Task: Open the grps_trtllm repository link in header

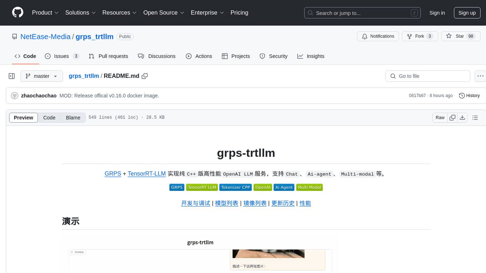Action: pos(95,36)
